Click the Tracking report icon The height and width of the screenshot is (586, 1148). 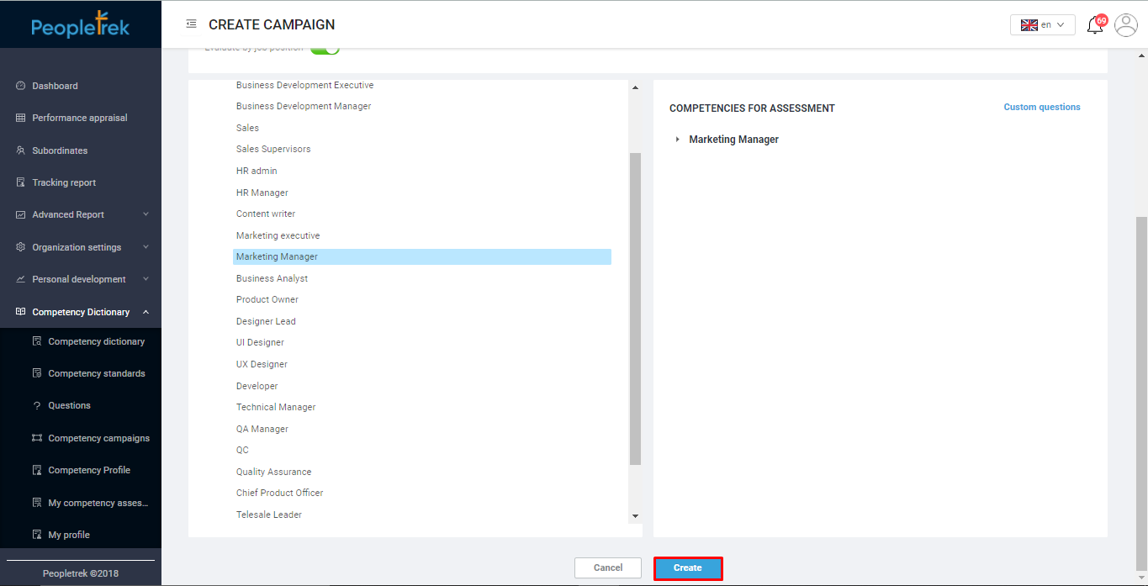tap(21, 182)
